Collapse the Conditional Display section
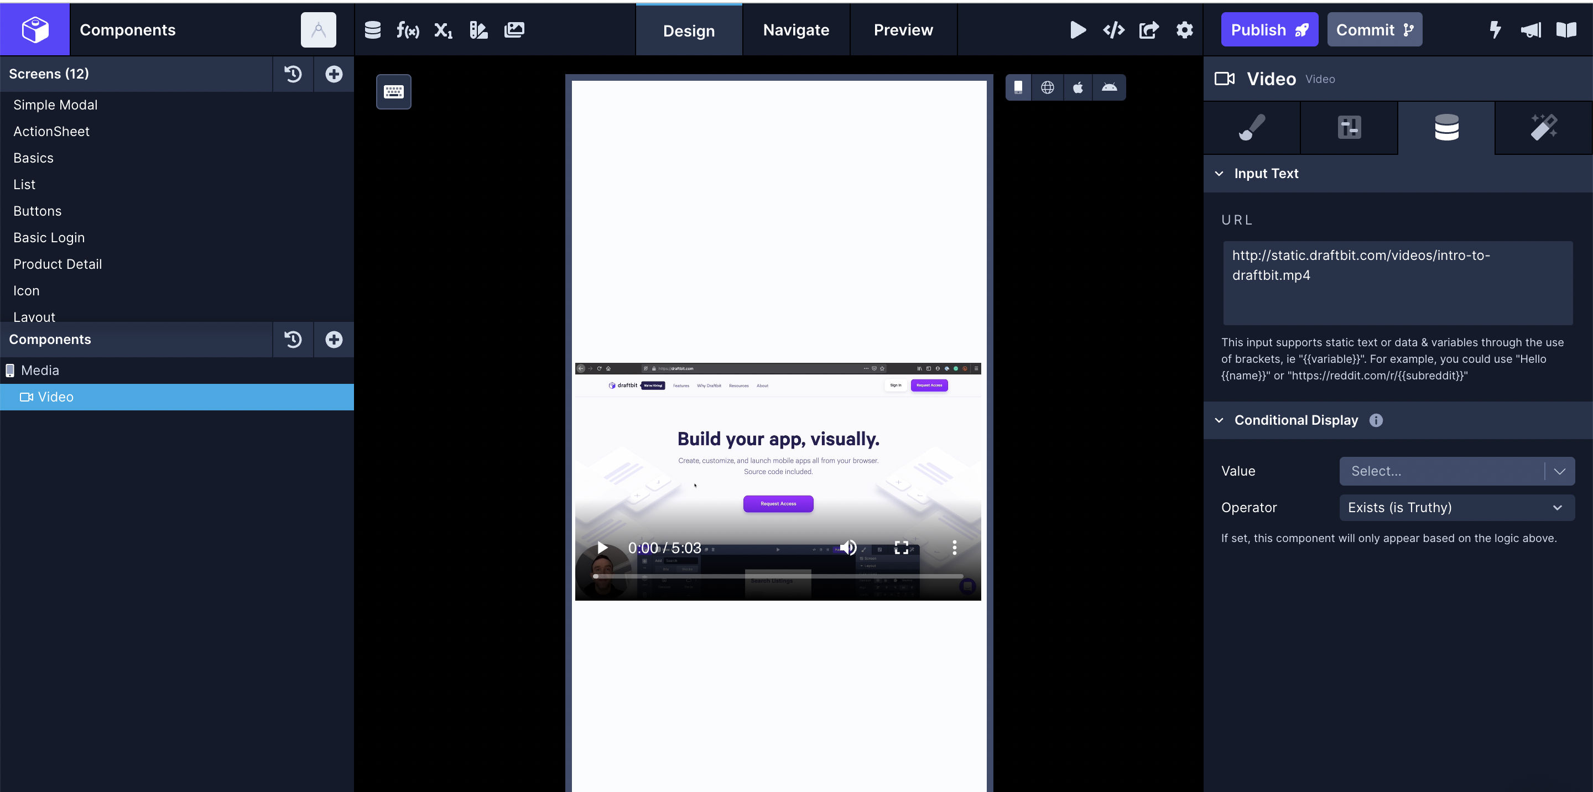 1219,420
